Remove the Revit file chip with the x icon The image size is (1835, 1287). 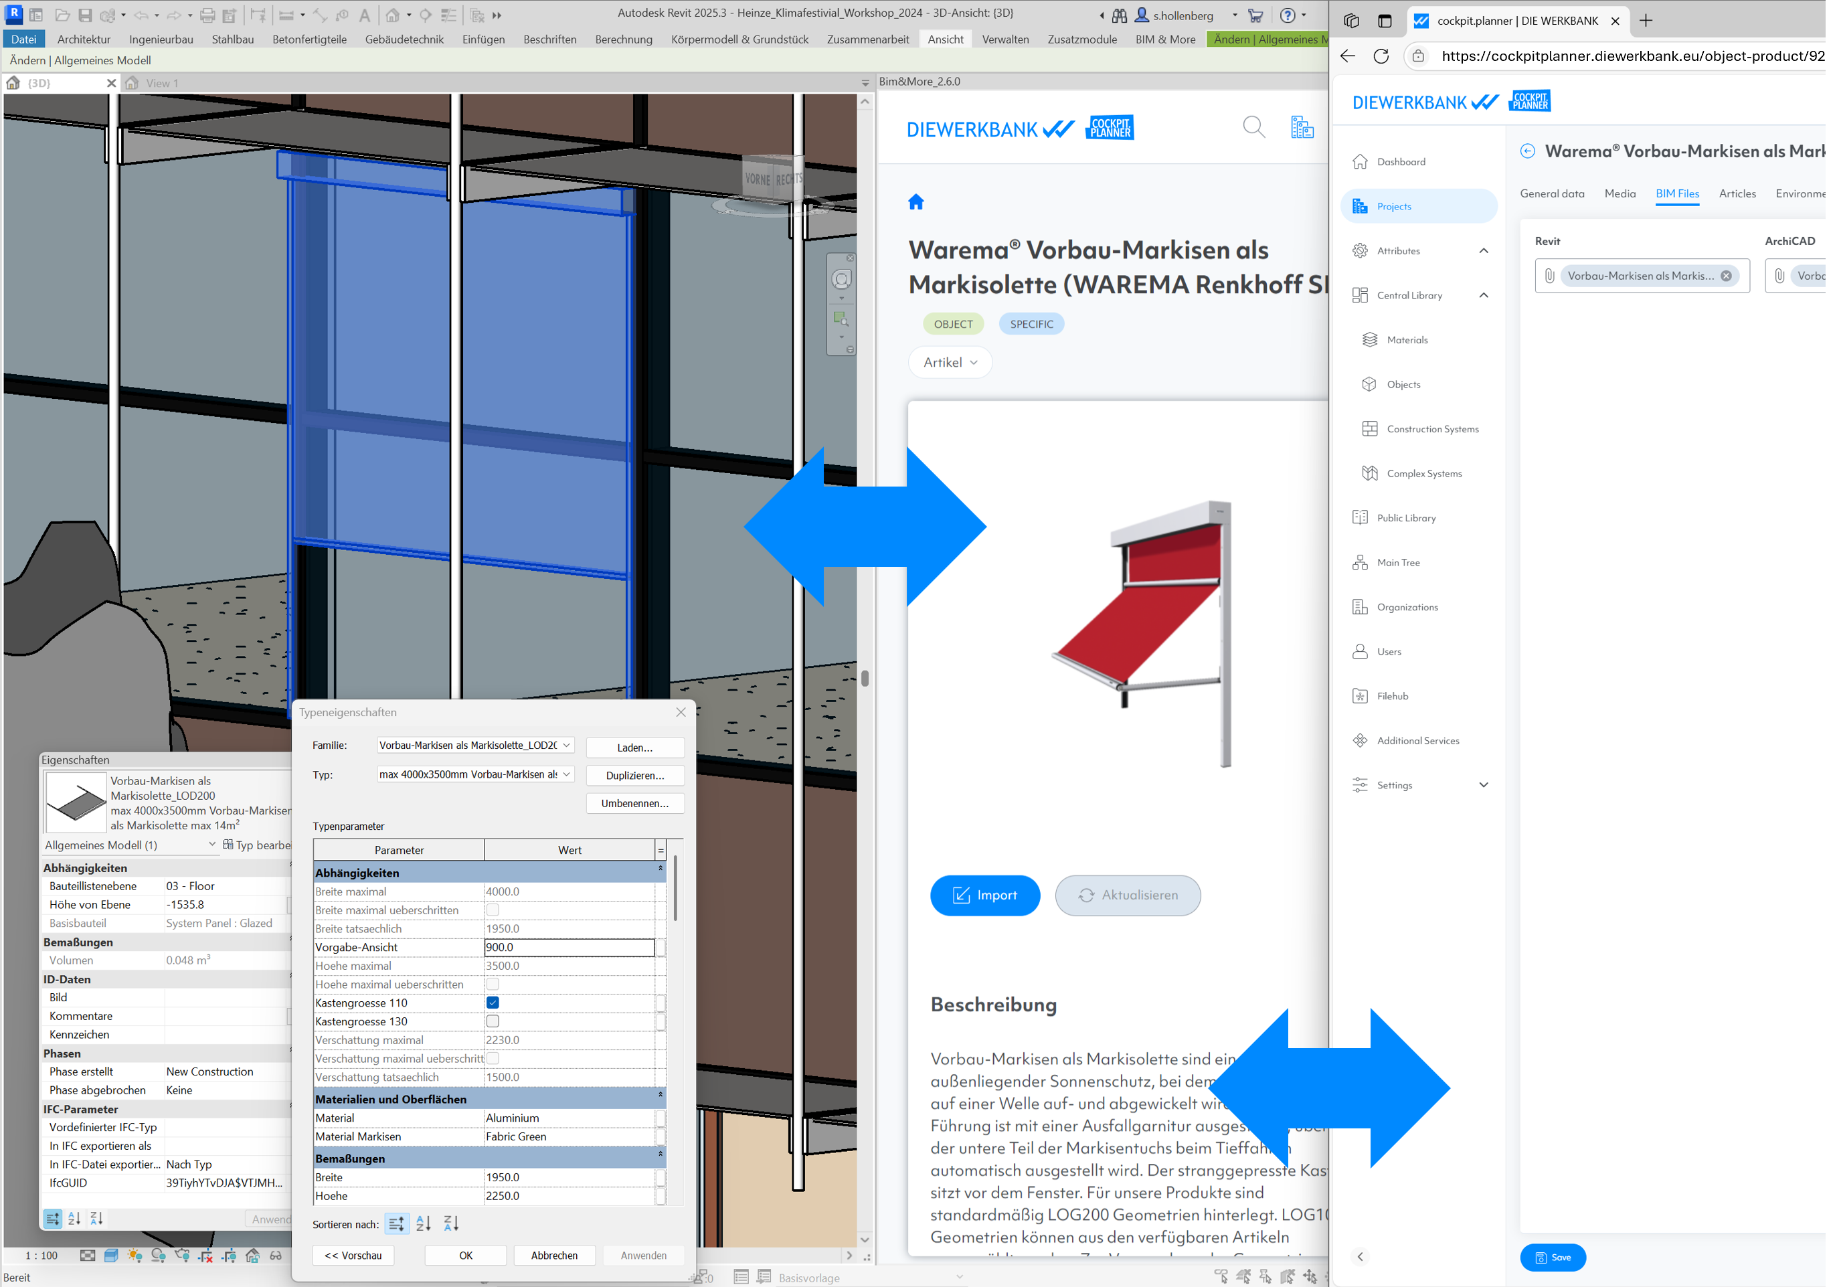tap(1727, 276)
